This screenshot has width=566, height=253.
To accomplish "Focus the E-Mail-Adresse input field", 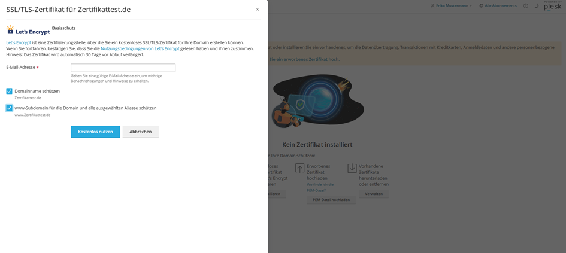I will [123, 68].
